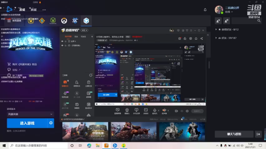Toggle visibility eye of 全屏 source
The width and height of the screenshot is (266, 149).
62,41
